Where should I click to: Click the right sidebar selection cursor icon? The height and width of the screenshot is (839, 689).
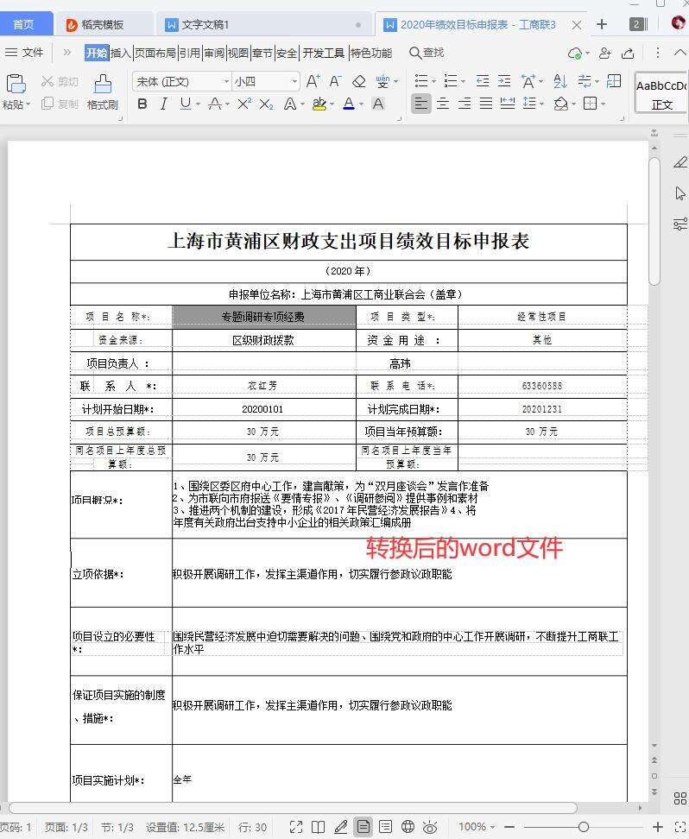(680, 193)
